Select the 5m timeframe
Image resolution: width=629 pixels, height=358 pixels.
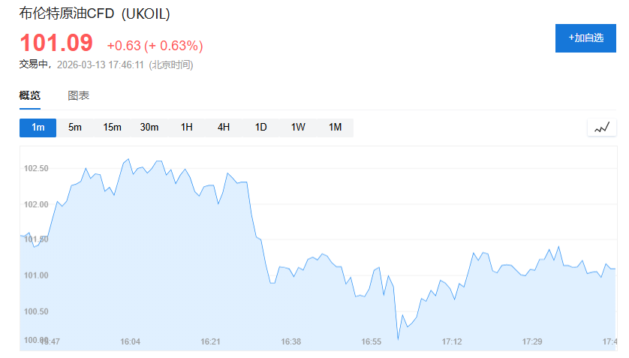[x=75, y=128]
